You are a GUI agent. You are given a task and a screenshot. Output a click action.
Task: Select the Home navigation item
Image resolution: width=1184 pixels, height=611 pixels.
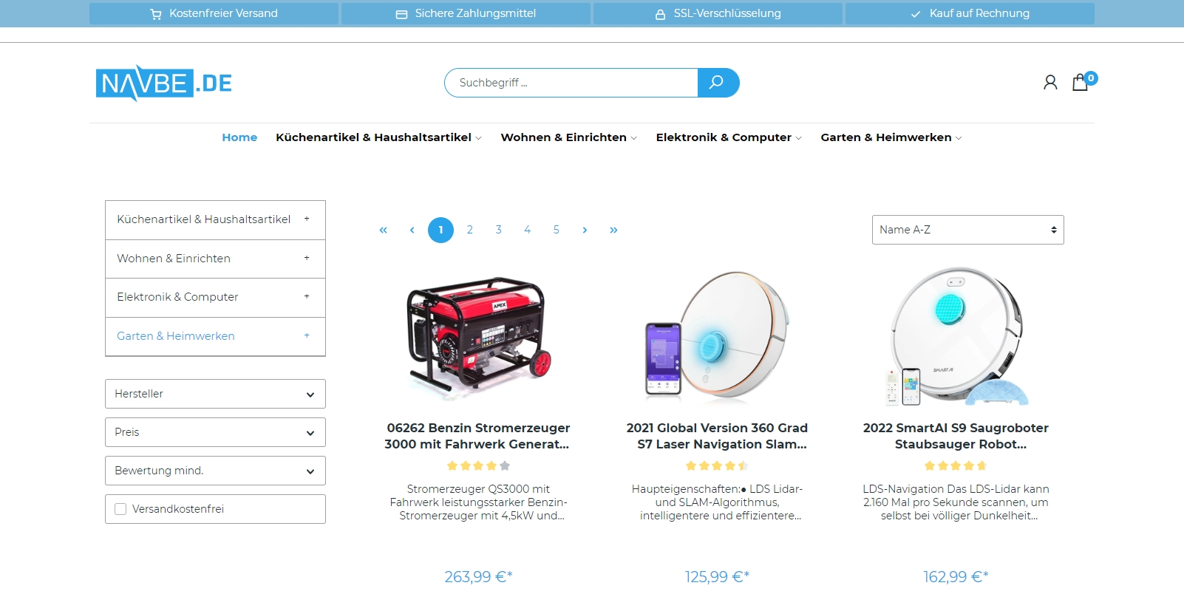pos(239,137)
